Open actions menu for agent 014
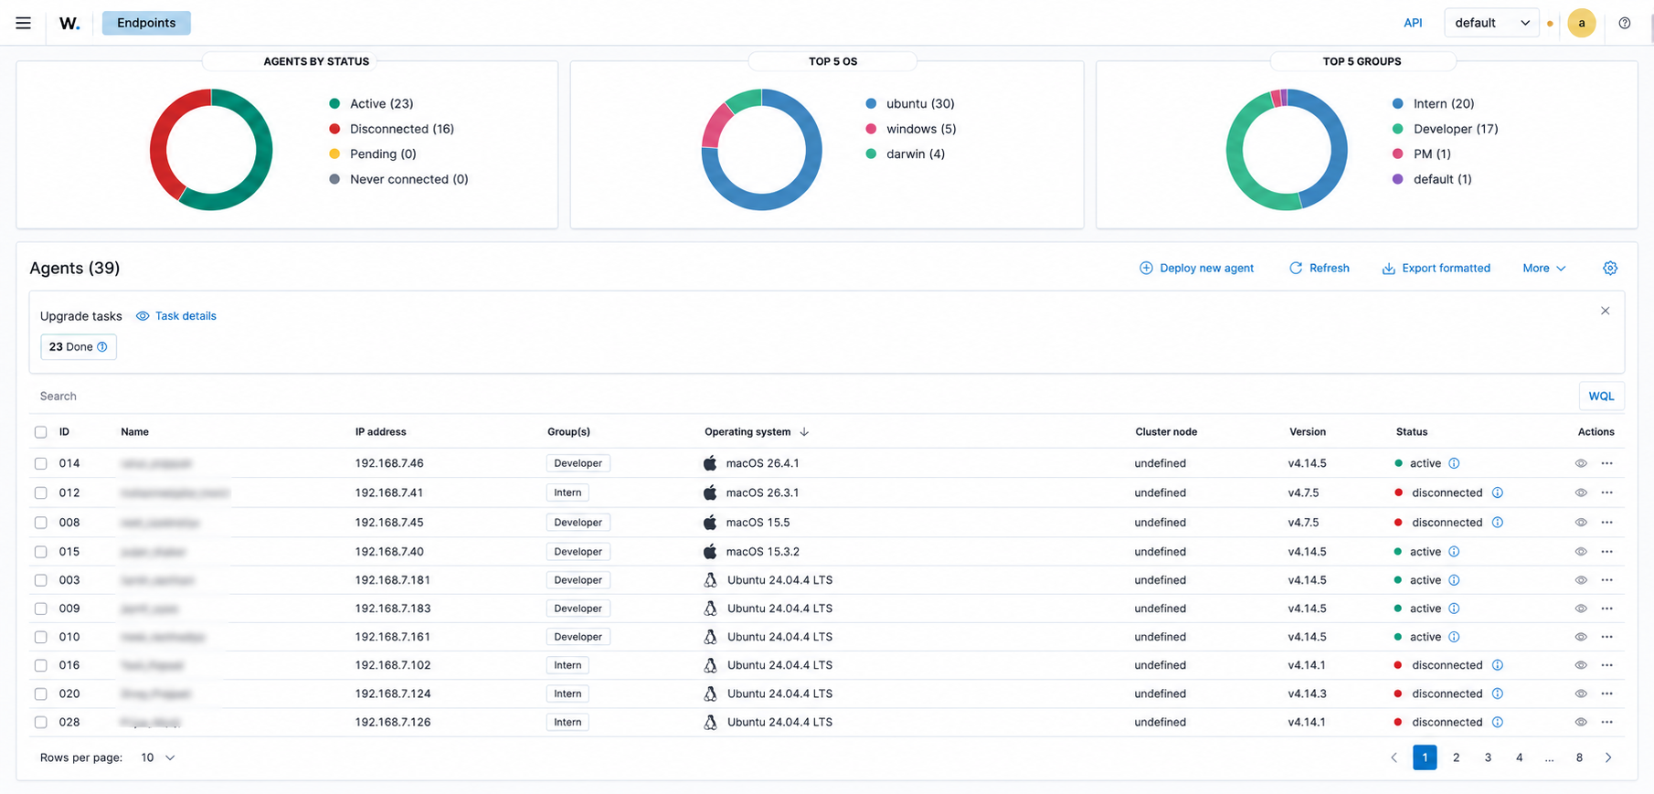Viewport: 1654px width, 794px height. tap(1606, 463)
